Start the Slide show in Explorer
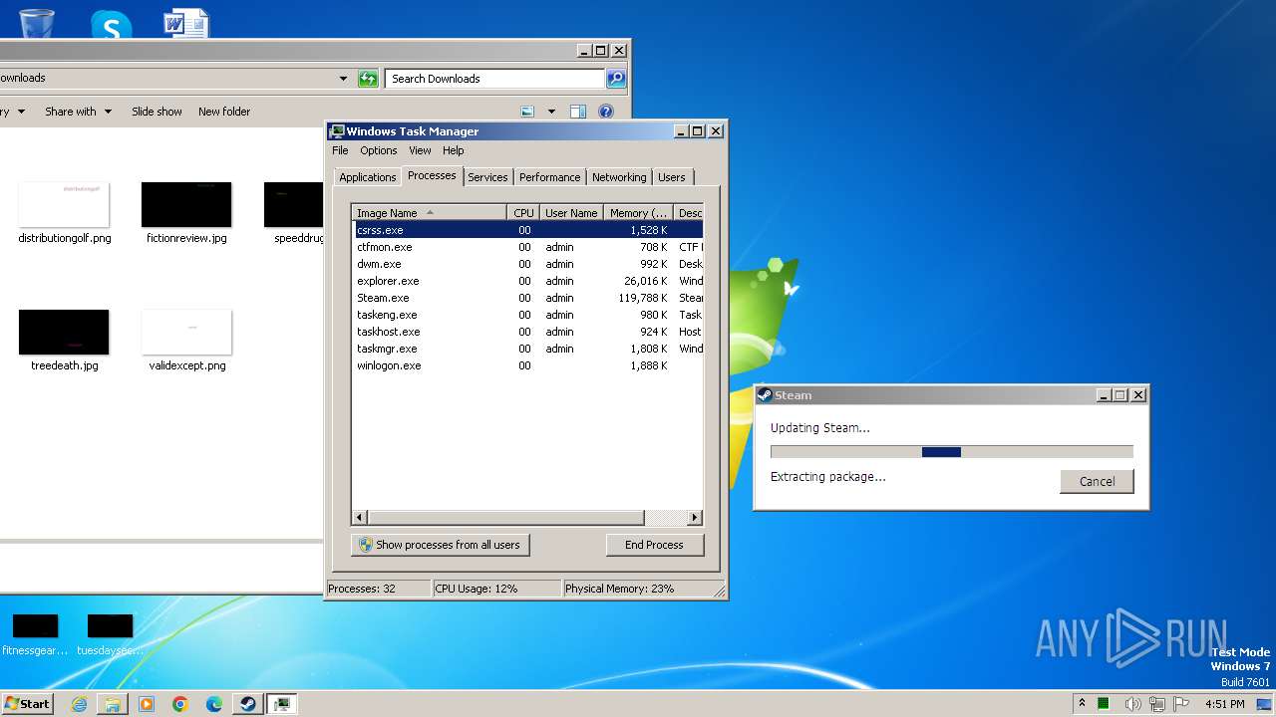Viewport: 1276px width, 717px height. pyautogui.click(x=157, y=112)
